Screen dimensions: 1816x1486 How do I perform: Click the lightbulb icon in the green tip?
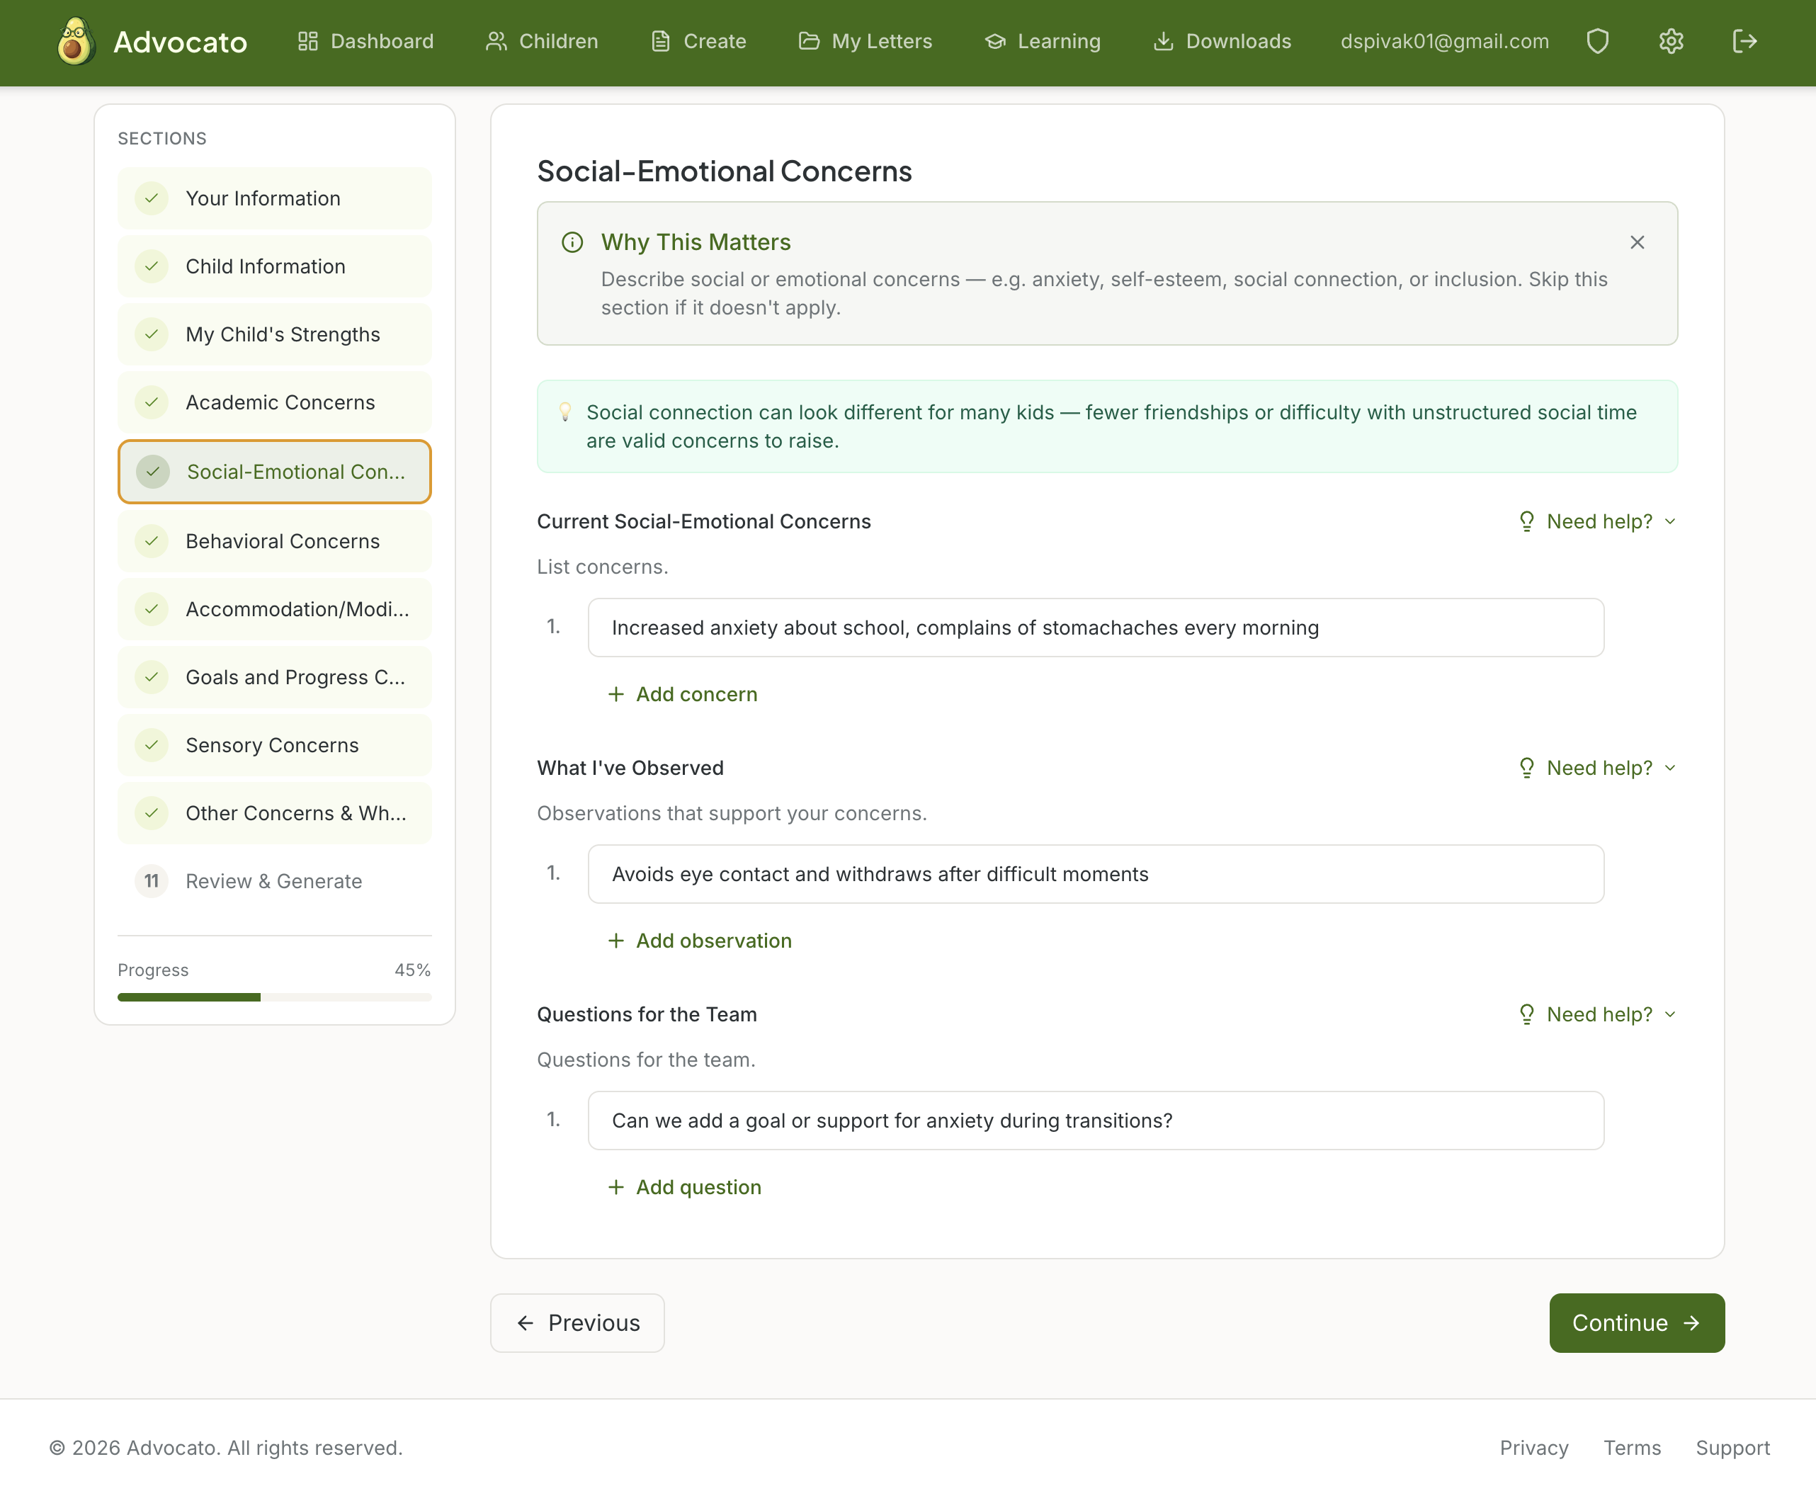click(x=564, y=412)
